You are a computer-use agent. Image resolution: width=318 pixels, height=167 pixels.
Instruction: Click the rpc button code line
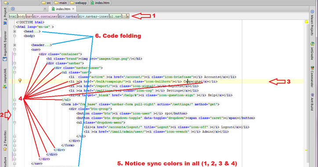(132, 114)
